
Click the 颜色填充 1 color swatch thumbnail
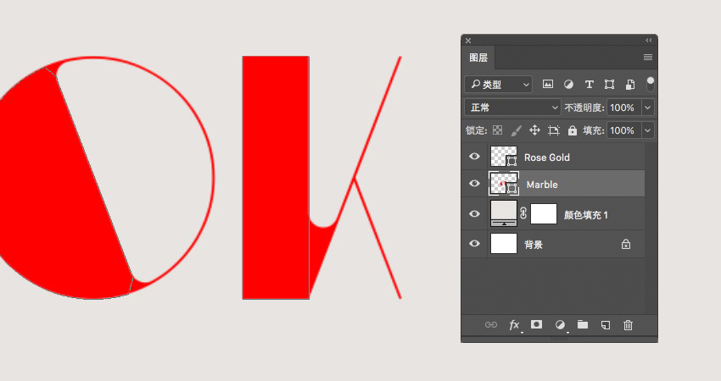pyautogui.click(x=504, y=213)
